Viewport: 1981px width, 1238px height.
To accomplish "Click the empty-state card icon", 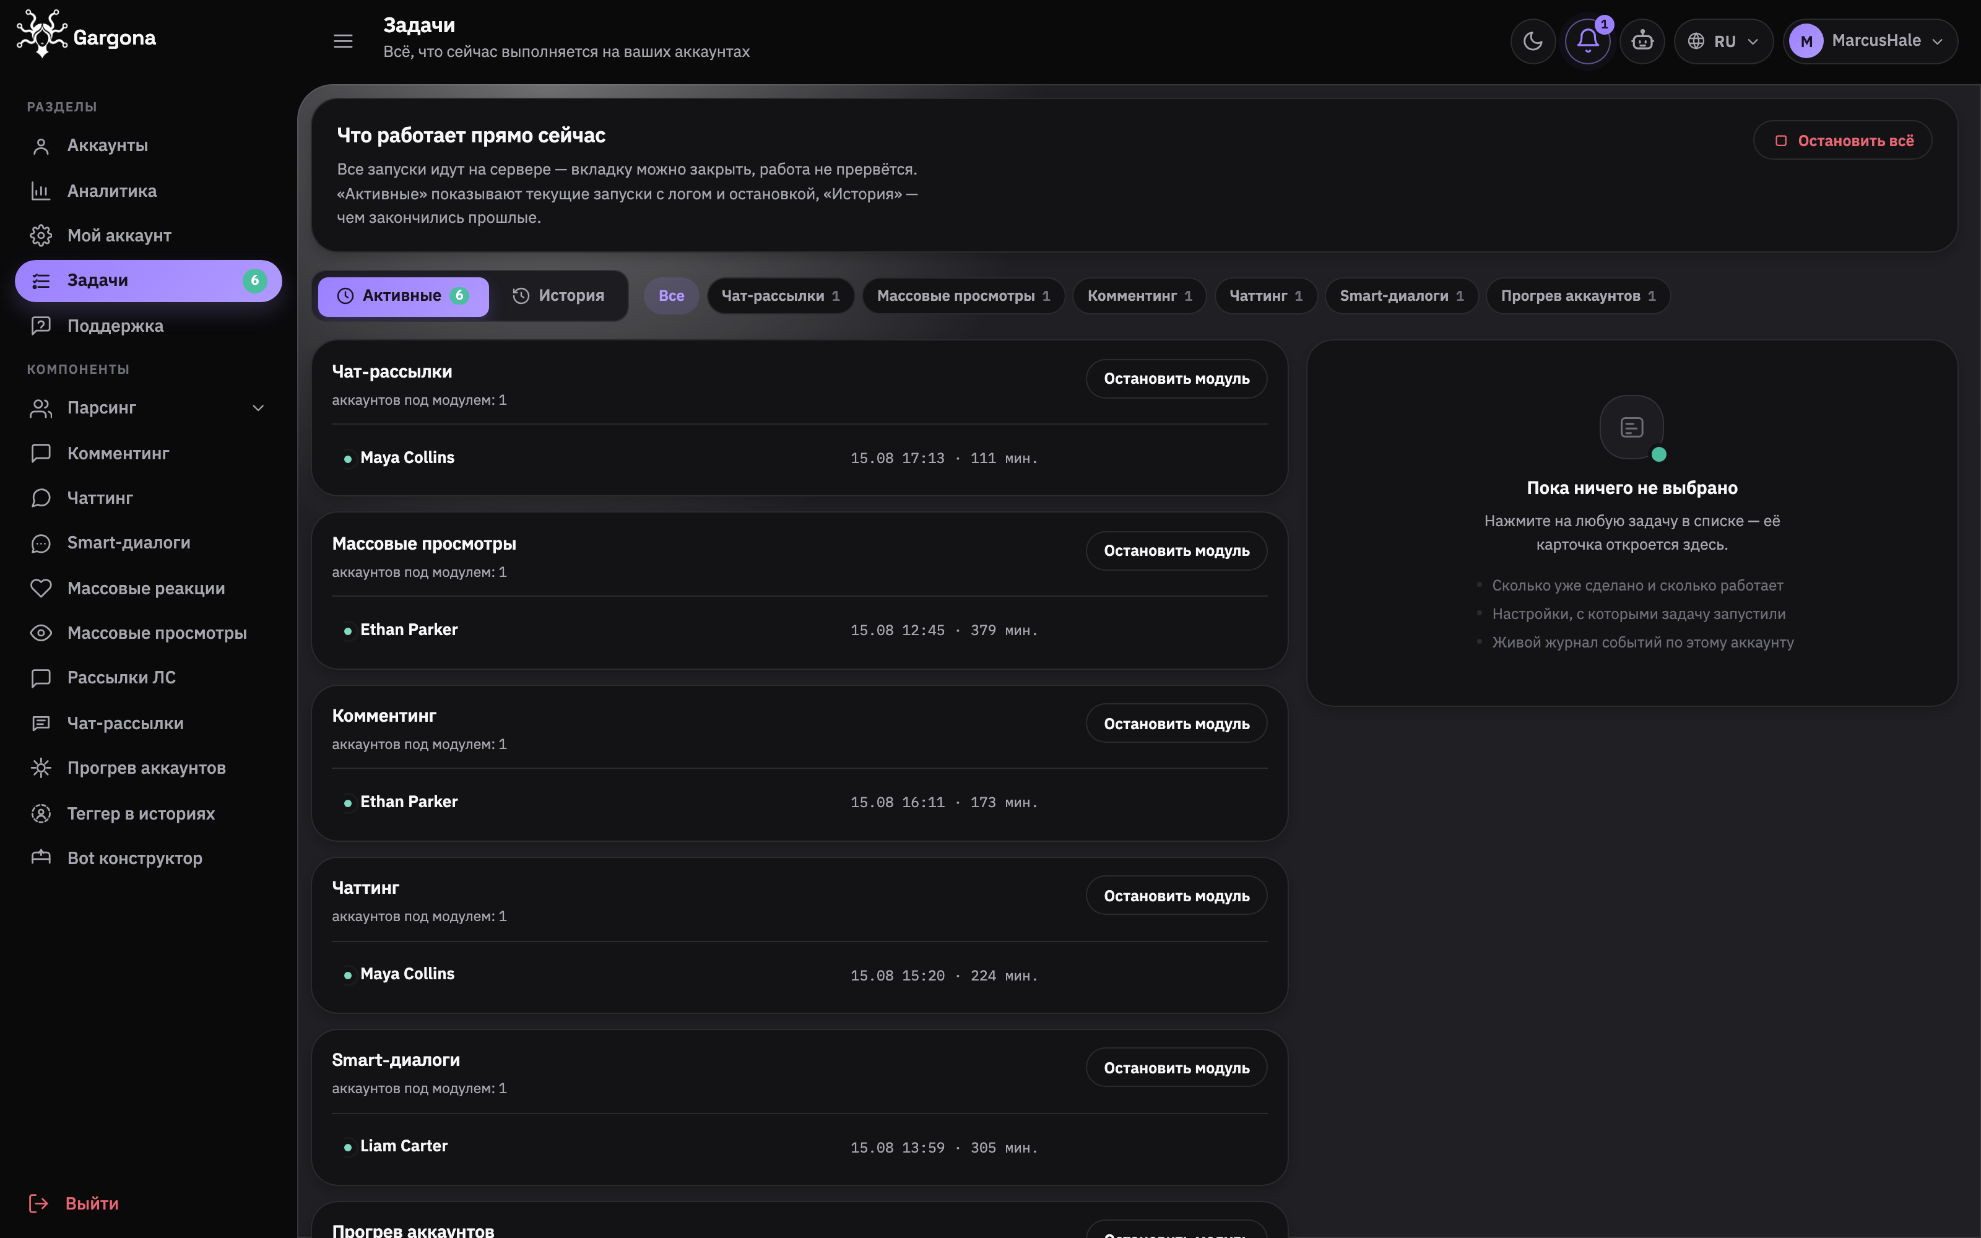I will tap(1631, 427).
